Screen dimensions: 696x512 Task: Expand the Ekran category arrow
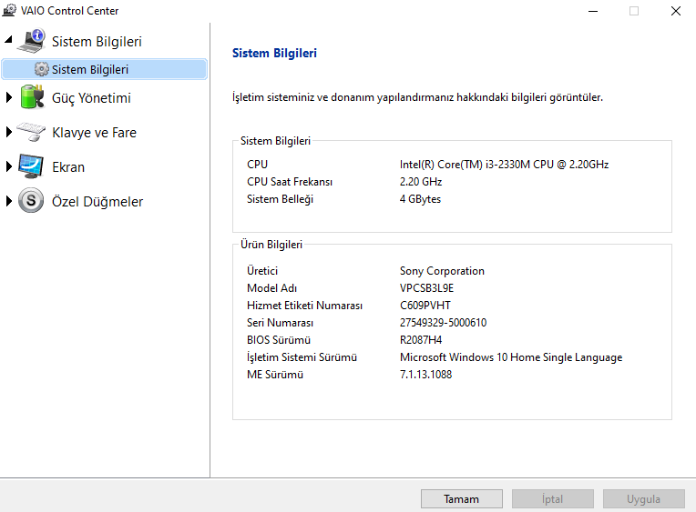8,166
